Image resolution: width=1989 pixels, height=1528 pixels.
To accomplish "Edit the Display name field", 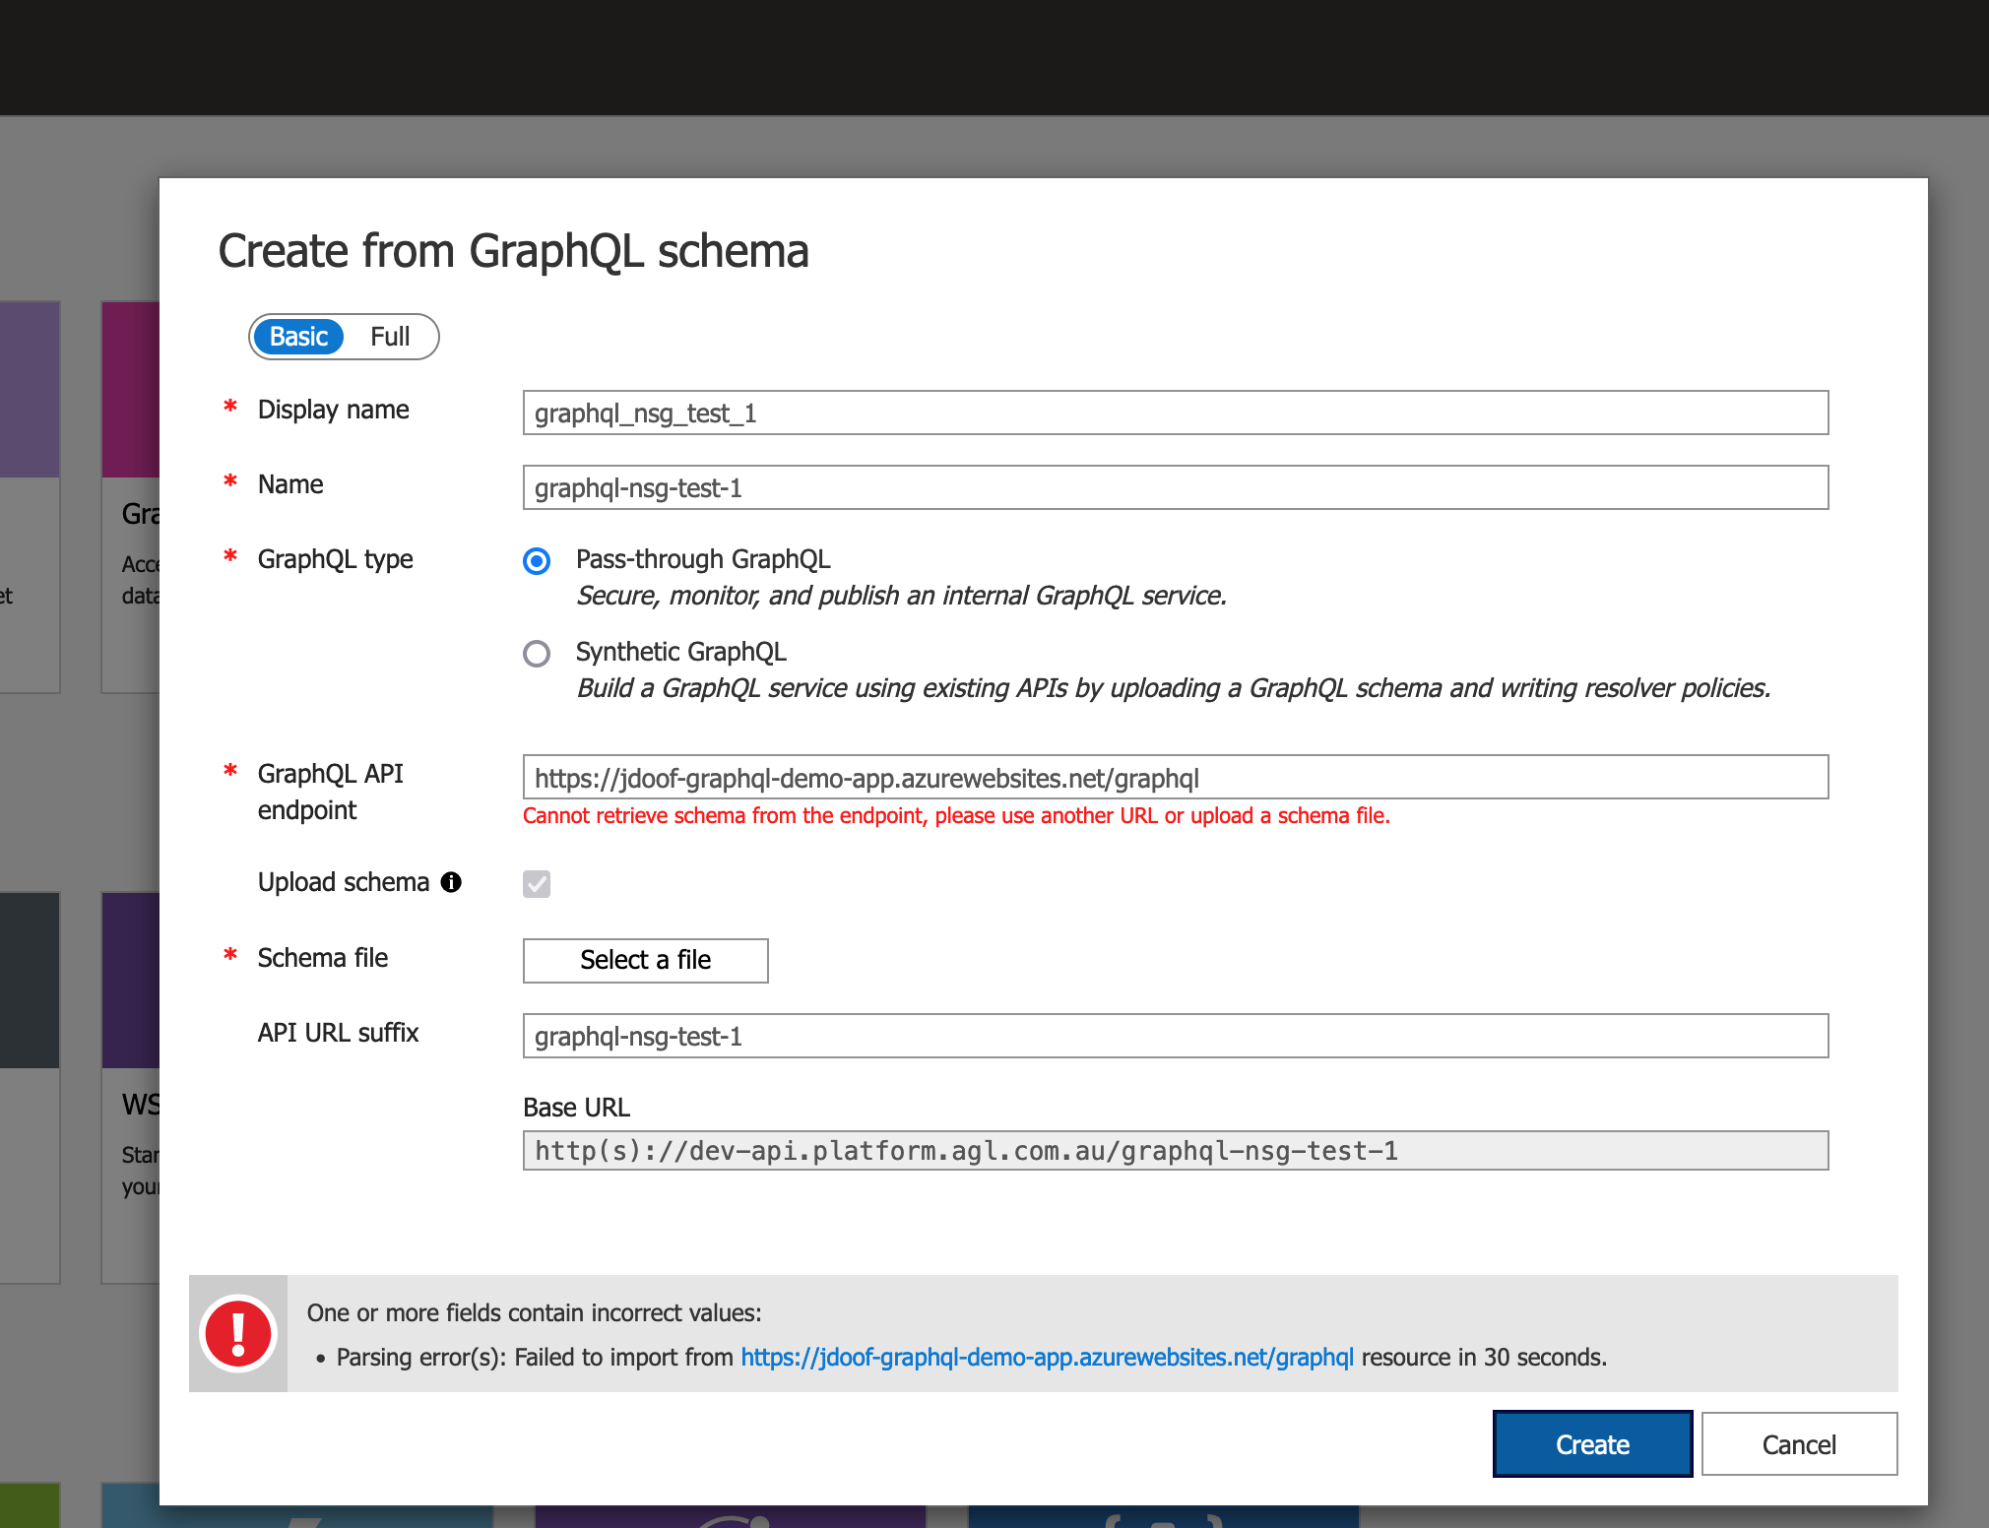I will pyautogui.click(x=1176, y=413).
